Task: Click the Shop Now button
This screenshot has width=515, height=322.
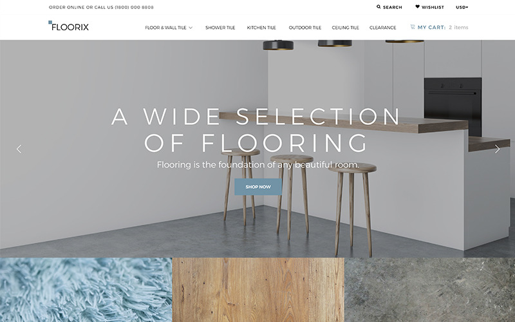Action: click(x=258, y=187)
